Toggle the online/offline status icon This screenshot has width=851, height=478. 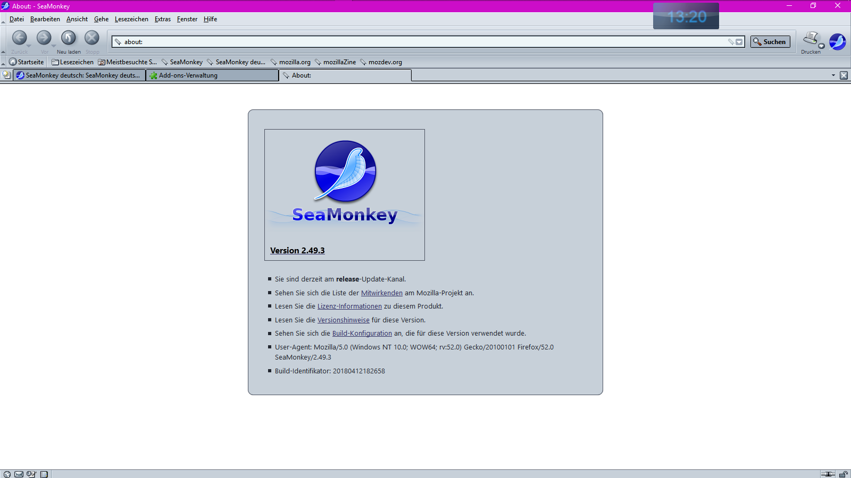828,474
